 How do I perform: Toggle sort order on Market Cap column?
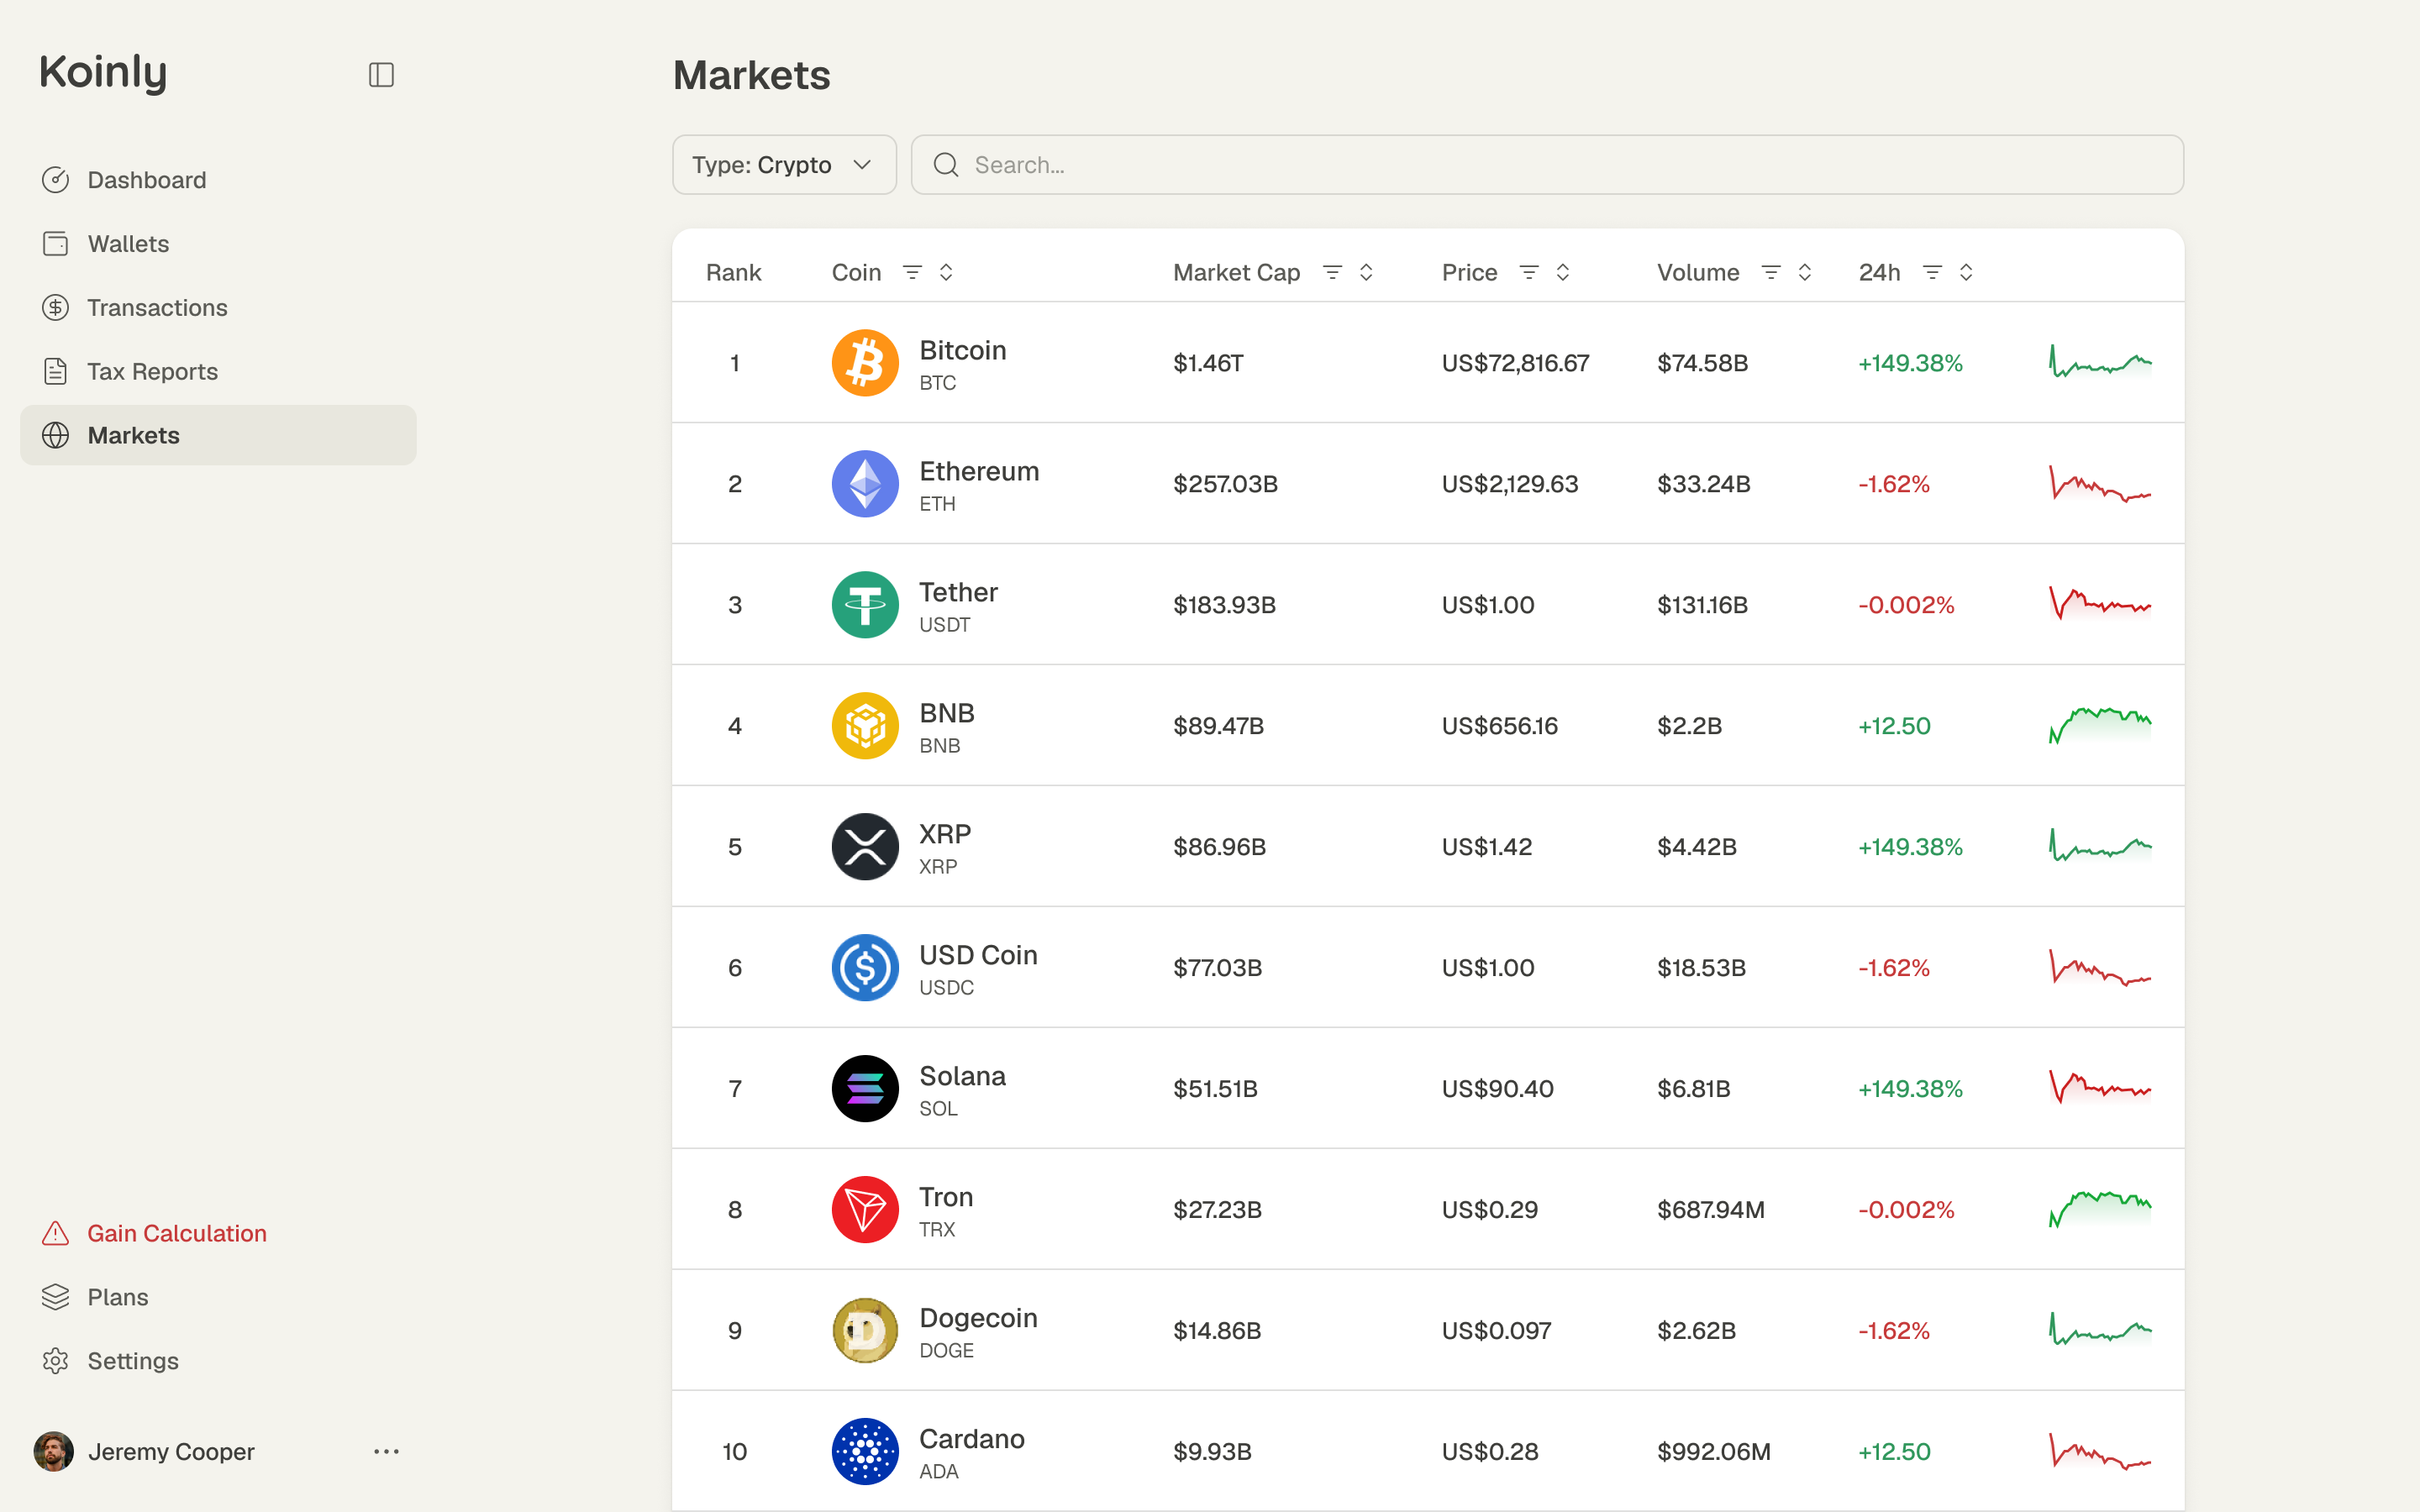tap(1366, 272)
